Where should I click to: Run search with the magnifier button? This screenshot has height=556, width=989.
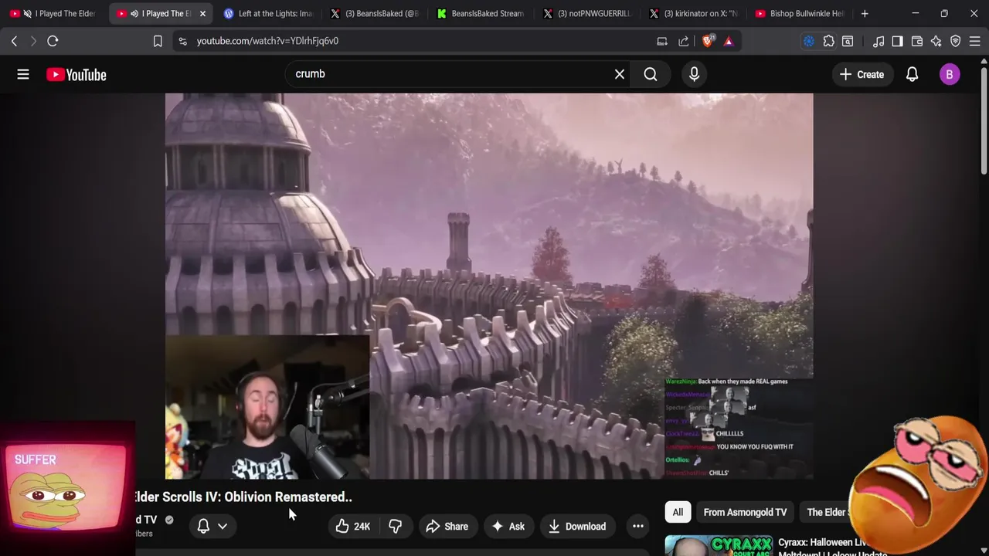(x=651, y=74)
